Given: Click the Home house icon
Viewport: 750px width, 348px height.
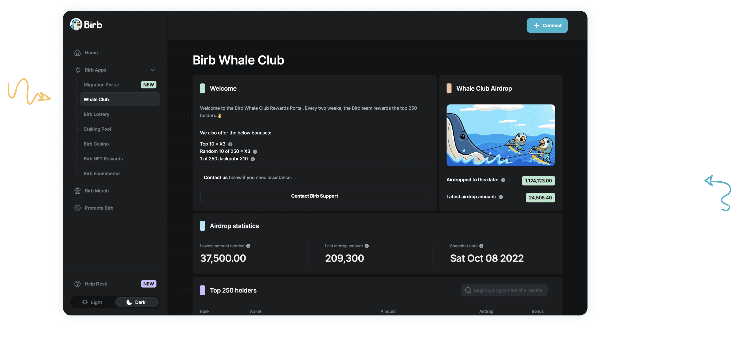Looking at the screenshot, I should tap(77, 53).
